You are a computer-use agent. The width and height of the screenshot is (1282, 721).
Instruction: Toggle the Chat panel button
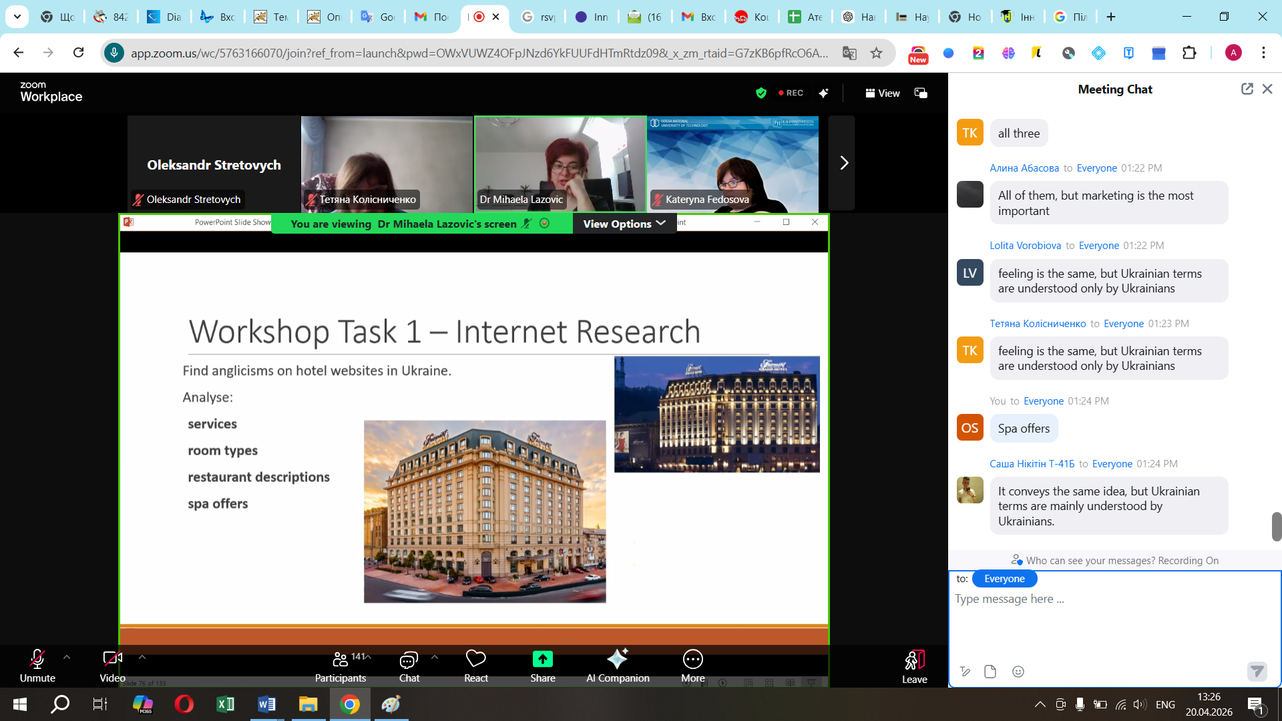pyautogui.click(x=409, y=660)
